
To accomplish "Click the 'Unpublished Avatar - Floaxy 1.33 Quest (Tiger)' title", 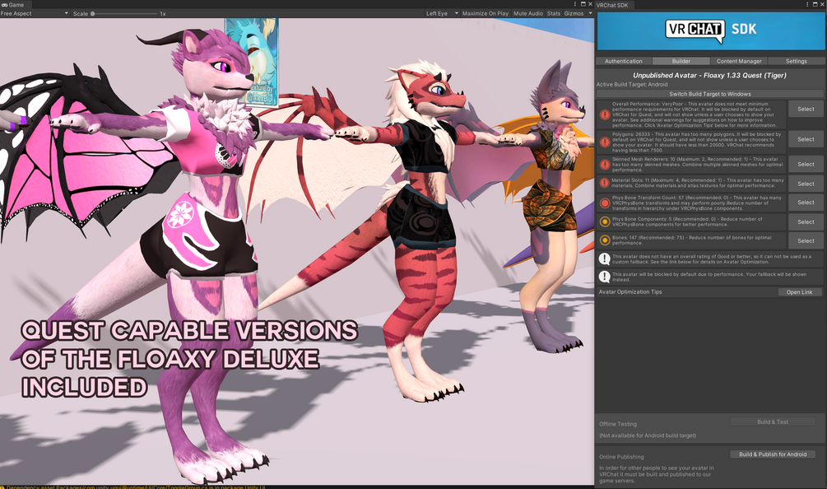I will [x=709, y=76].
